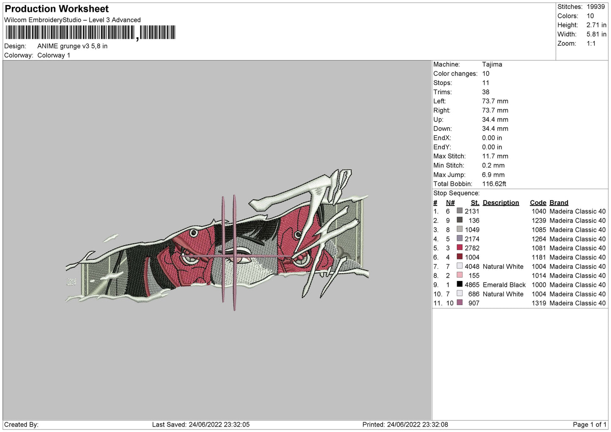Click the Brand column header
The height and width of the screenshot is (432, 611).
pyautogui.click(x=559, y=203)
